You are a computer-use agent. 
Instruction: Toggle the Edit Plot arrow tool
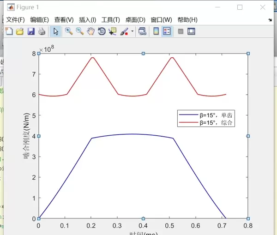point(55,31)
